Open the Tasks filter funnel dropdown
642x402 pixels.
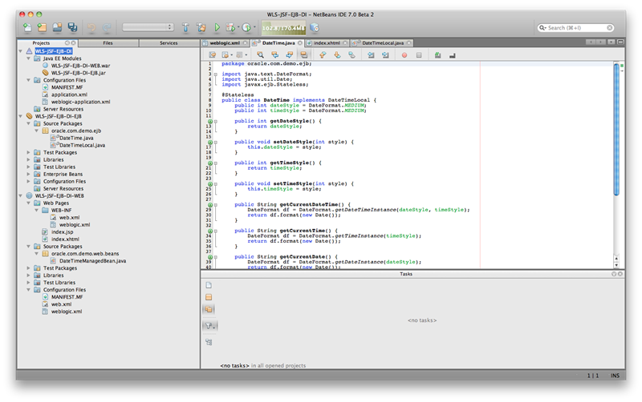click(x=209, y=326)
